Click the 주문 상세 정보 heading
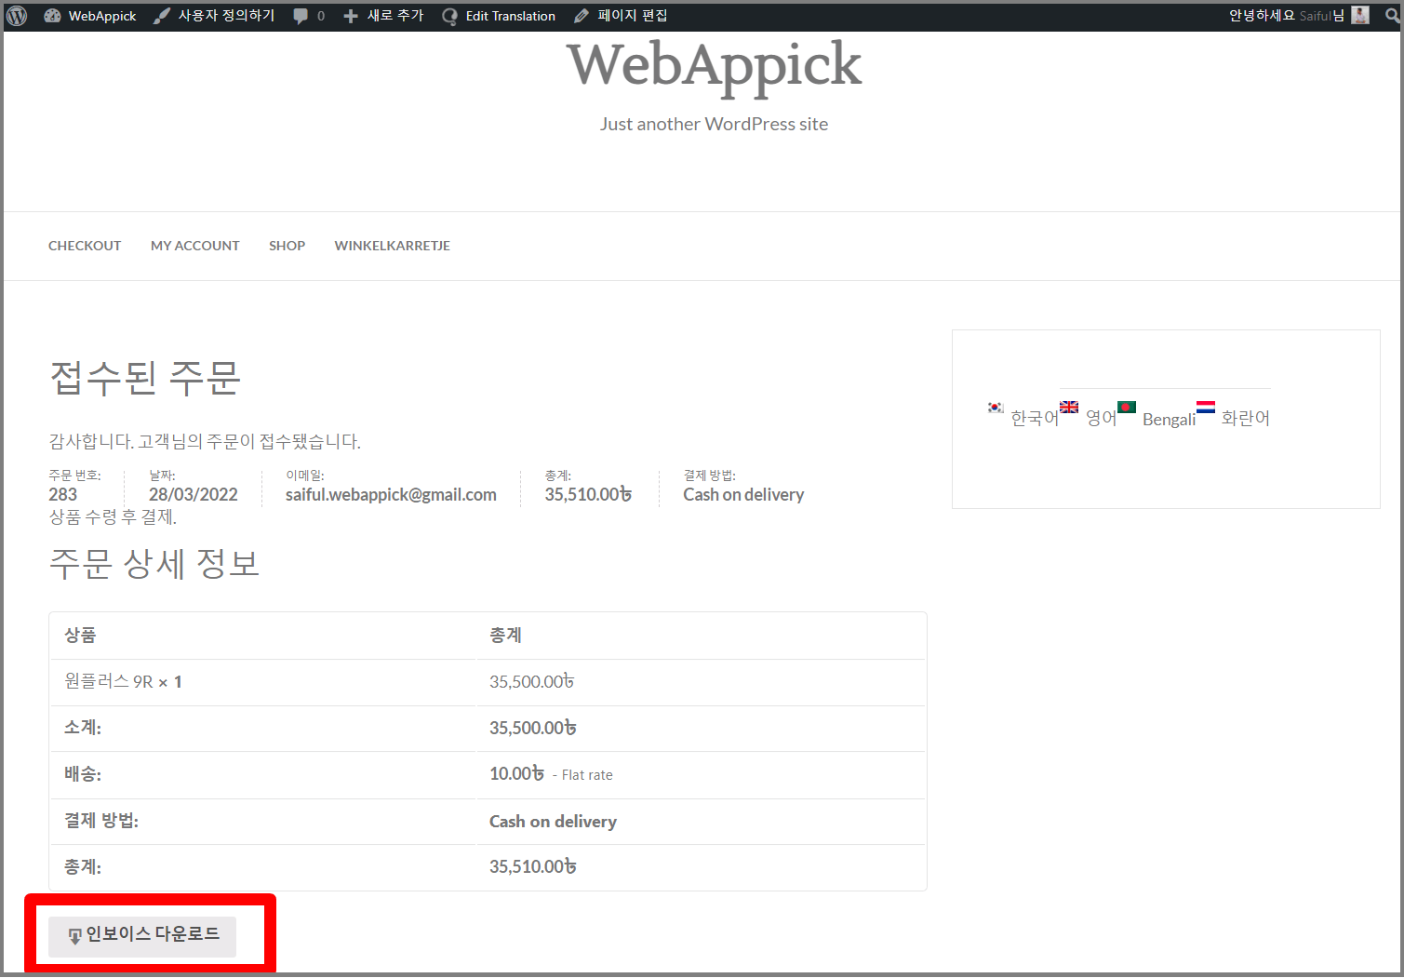Viewport: 1404px width, 978px height. pyautogui.click(x=154, y=564)
